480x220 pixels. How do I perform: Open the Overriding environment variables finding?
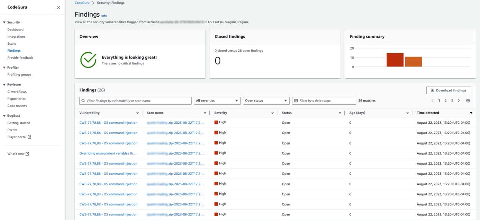108,153
